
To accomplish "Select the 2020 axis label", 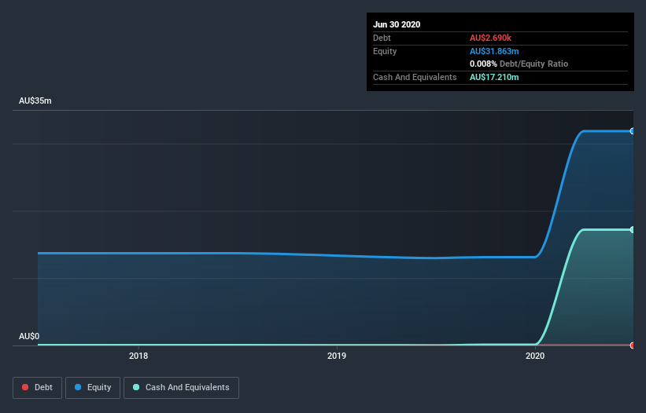I will point(535,356).
